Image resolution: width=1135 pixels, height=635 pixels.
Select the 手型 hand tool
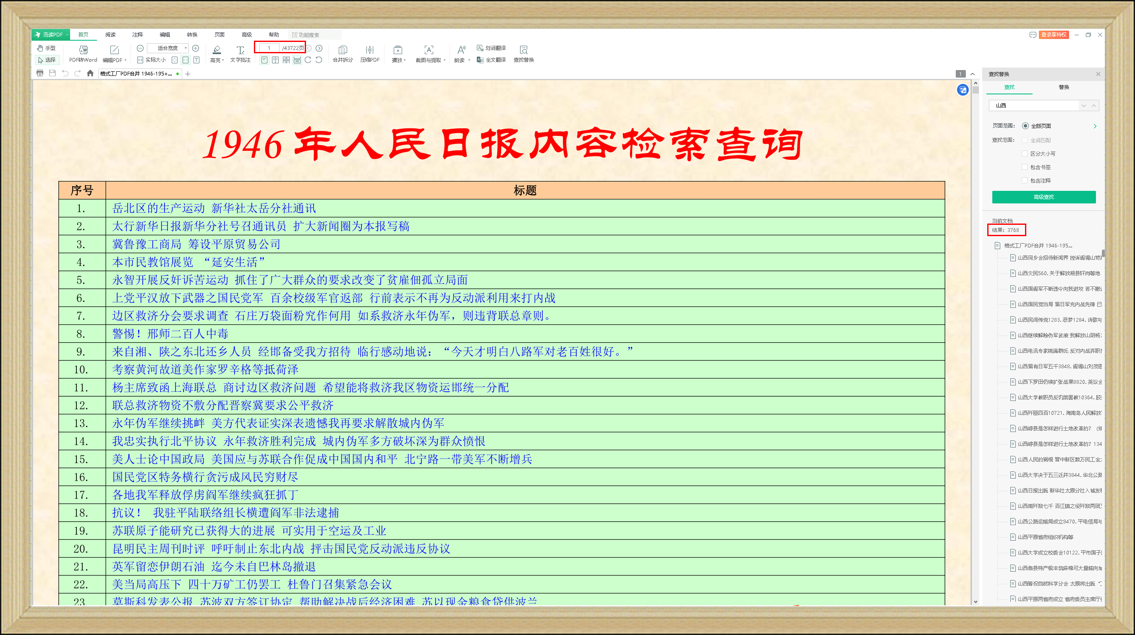click(x=47, y=48)
